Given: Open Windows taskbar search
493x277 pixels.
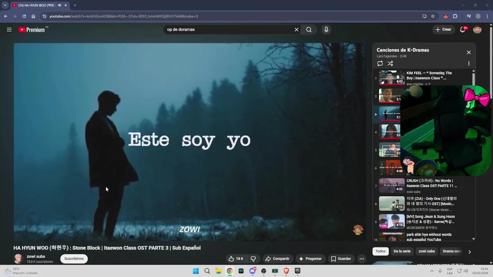Looking at the screenshot, I should (207, 271).
